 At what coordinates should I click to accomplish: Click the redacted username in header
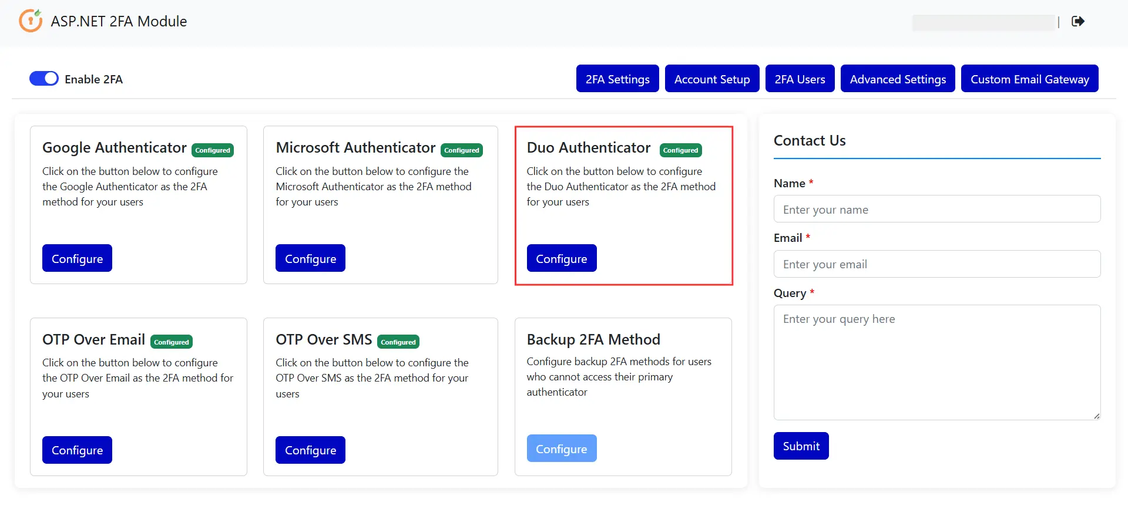pyautogui.click(x=984, y=22)
